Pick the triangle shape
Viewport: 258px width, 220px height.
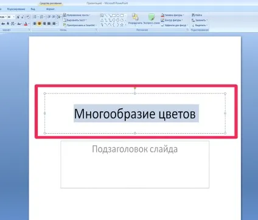click(102, 20)
